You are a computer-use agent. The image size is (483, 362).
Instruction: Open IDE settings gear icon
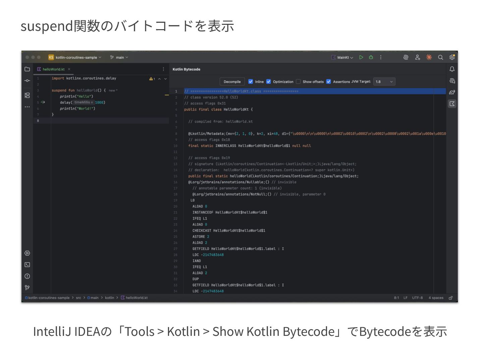pos(452,57)
